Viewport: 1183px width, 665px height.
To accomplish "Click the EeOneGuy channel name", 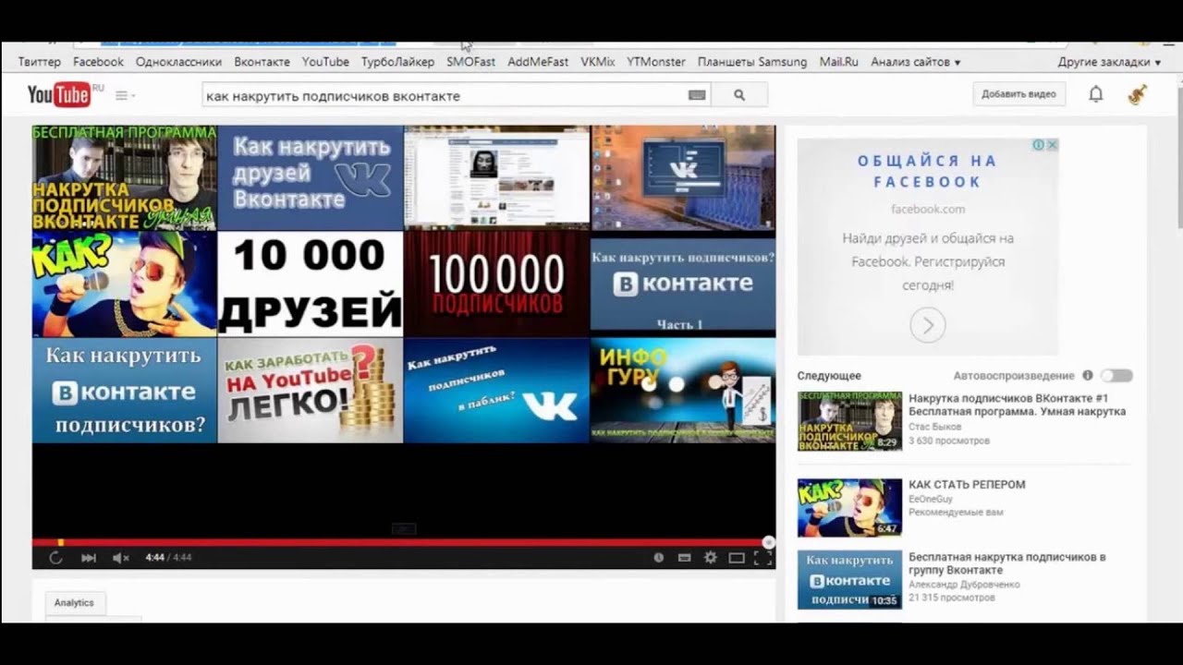I will (929, 499).
